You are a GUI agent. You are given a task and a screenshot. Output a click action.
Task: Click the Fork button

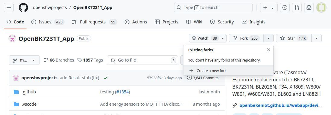coord(246,38)
